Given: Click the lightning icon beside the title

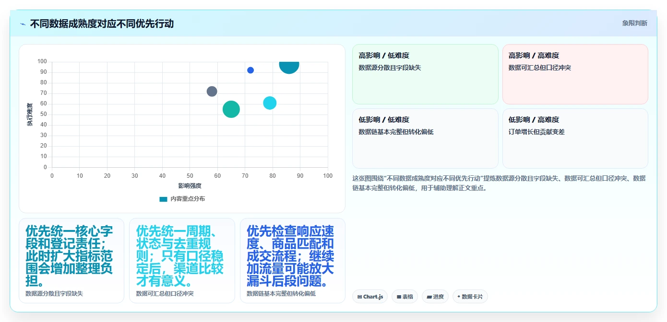Looking at the screenshot, I should tap(23, 24).
